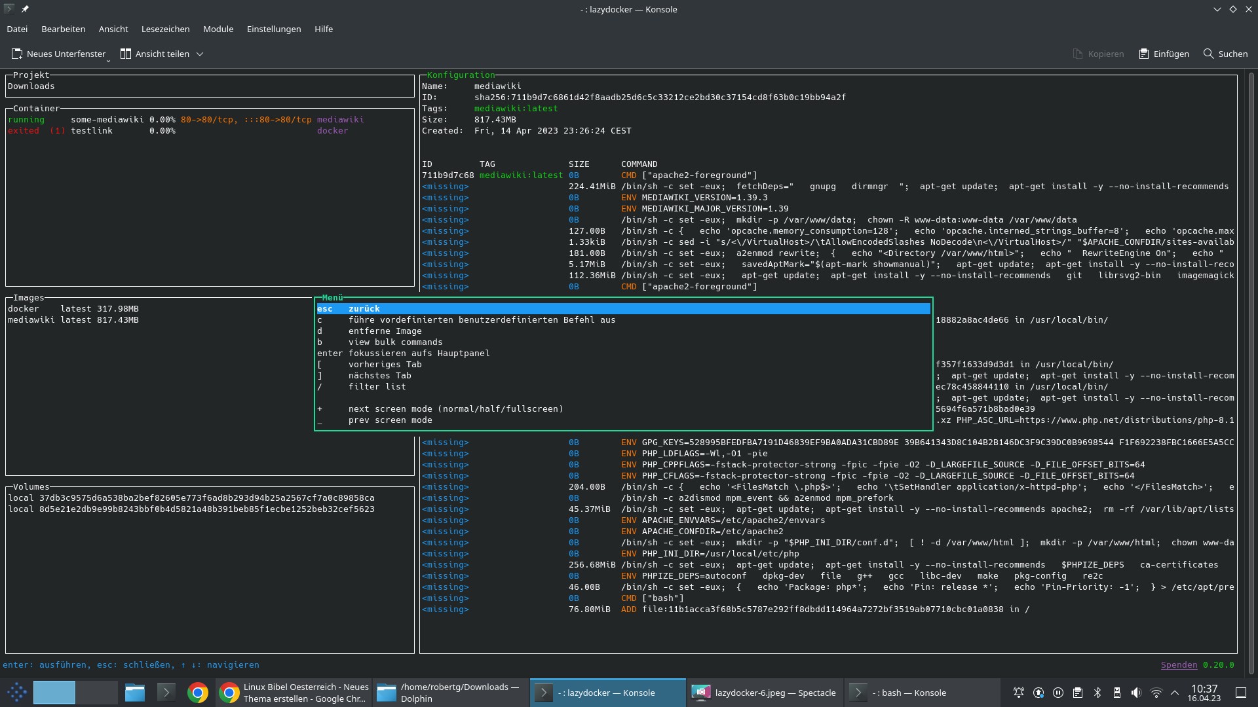Select 'führe vordefinierten benutzerdefinierten Befehl aus' entry
The height and width of the screenshot is (707, 1258).
(x=623, y=319)
